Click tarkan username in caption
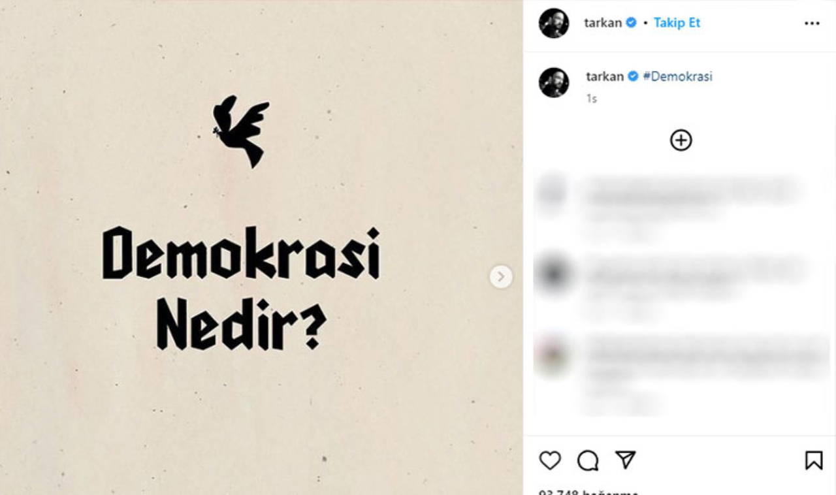Viewport: 836px width, 495px height. pyautogui.click(x=605, y=76)
